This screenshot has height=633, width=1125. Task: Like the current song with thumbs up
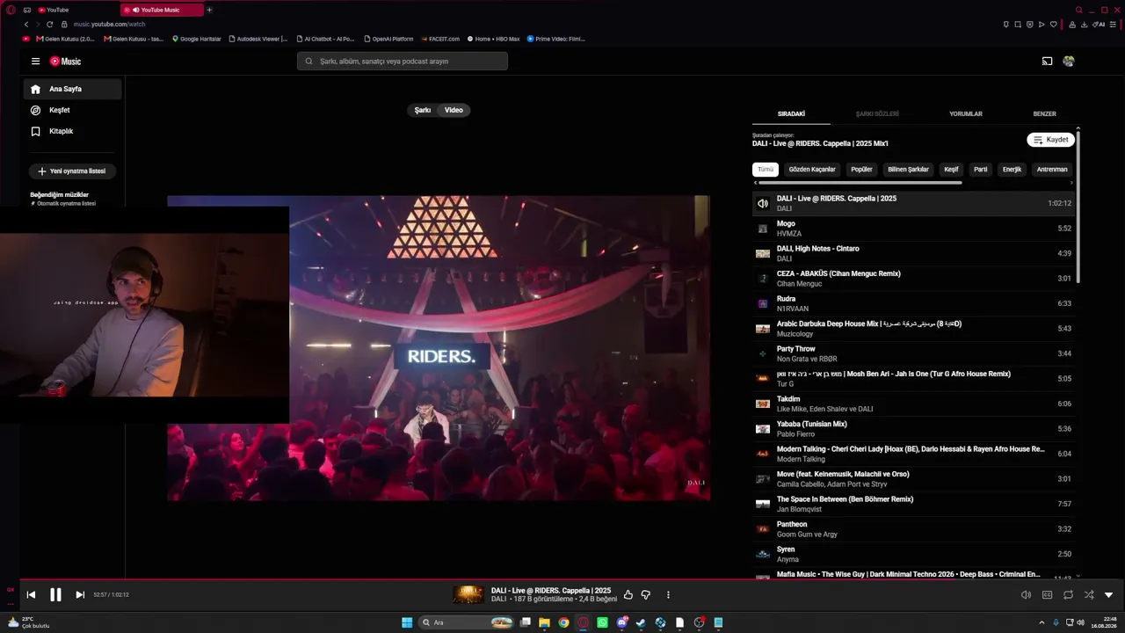point(628,595)
